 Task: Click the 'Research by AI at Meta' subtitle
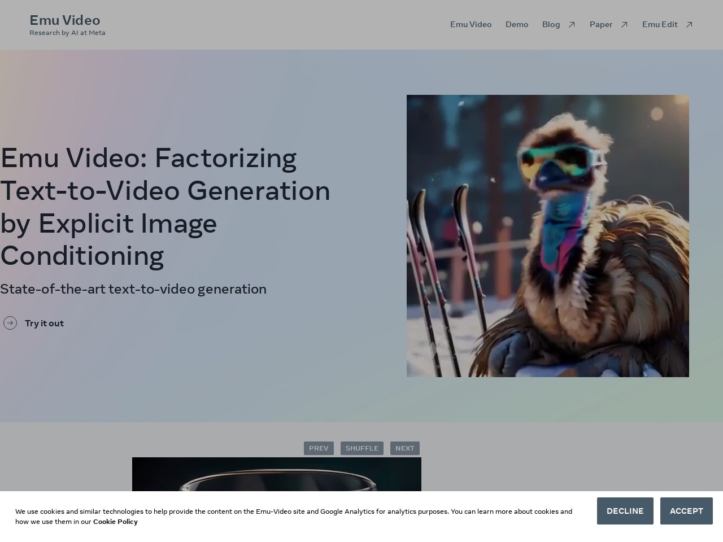67,33
